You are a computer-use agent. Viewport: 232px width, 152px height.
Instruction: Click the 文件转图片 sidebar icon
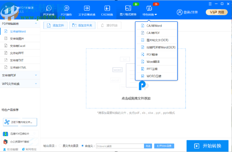(6, 39)
